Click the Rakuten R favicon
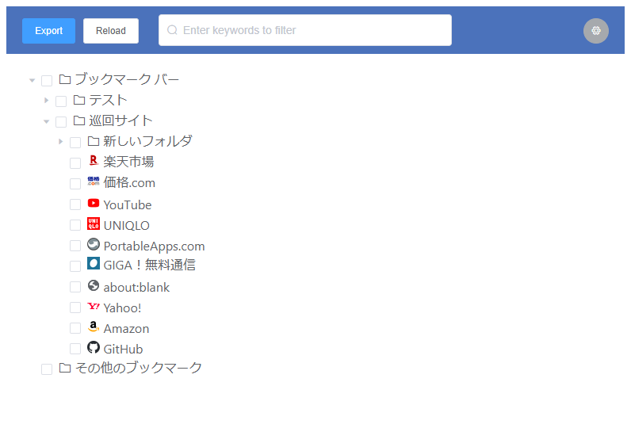This screenshot has width=631, height=428. pyautogui.click(x=94, y=160)
